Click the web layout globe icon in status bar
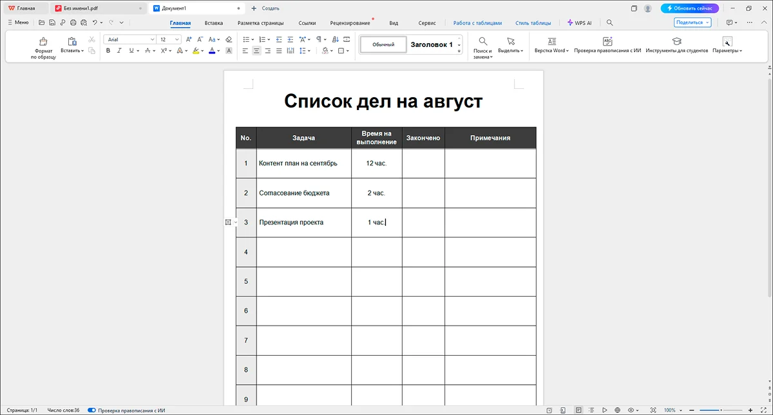The image size is (773, 415). click(x=617, y=410)
